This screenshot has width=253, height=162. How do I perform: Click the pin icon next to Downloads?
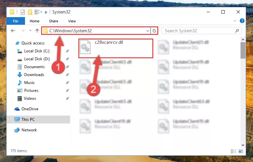67,75
